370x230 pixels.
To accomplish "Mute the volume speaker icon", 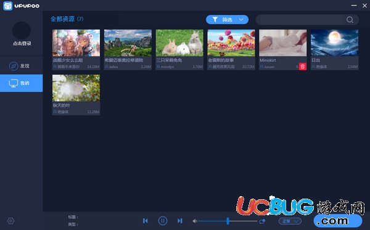I will click(x=195, y=221).
